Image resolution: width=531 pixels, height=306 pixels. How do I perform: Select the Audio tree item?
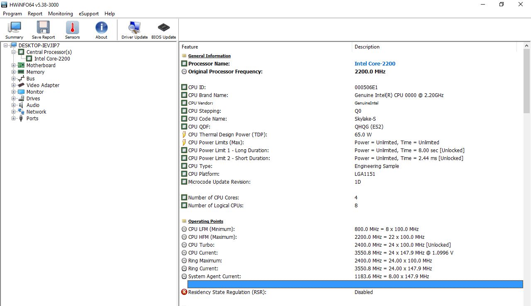[x=33, y=105]
